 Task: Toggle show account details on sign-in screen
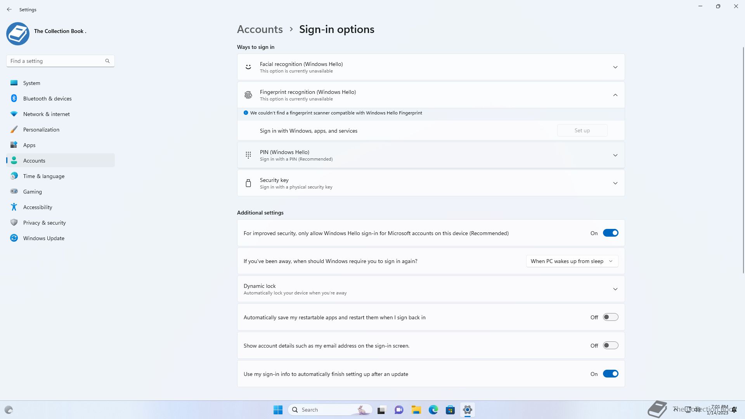pos(610,345)
